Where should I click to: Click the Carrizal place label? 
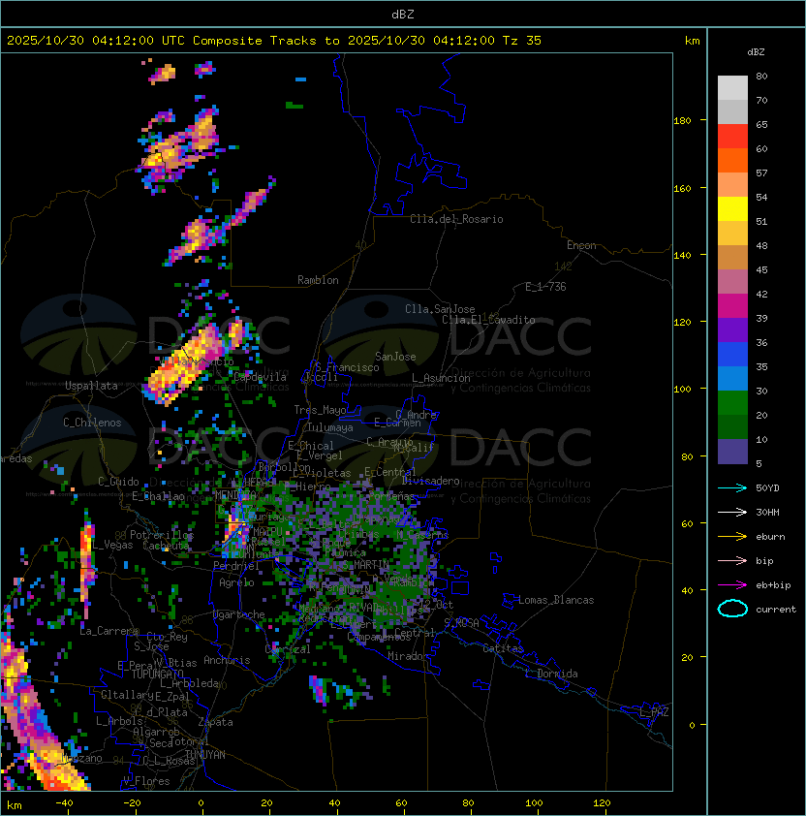coord(288,649)
